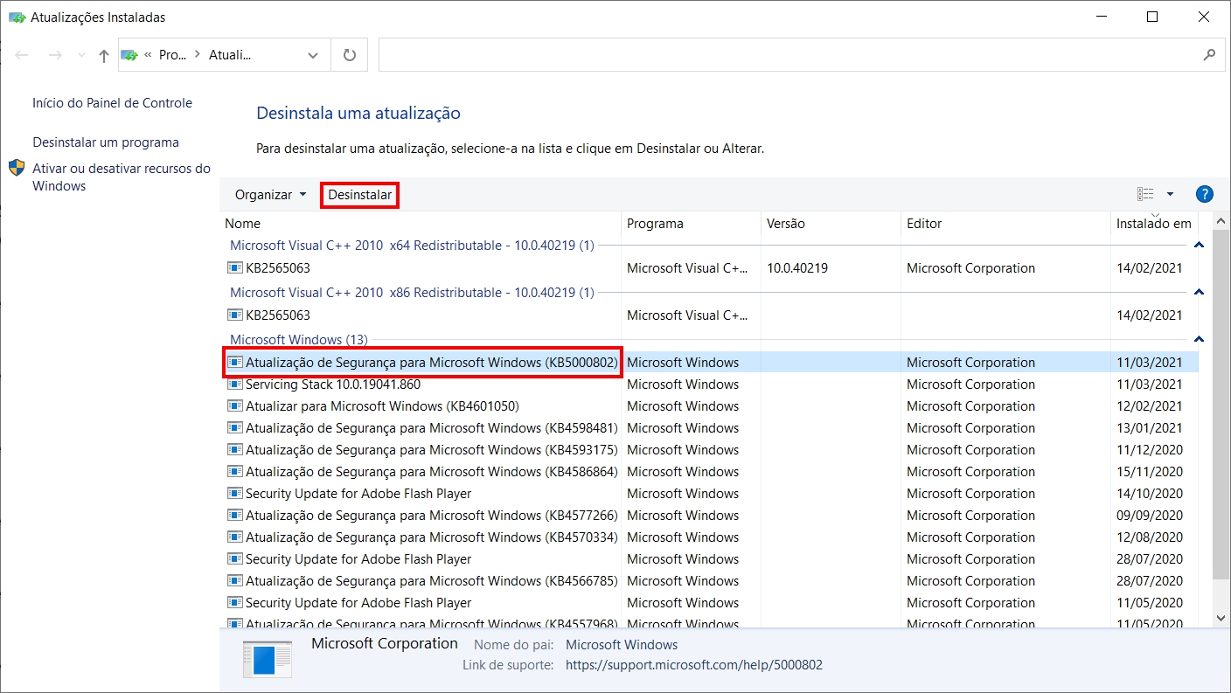This screenshot has height=693, width=1231.
Task: Click the Pro... breadcrumb segment
Action: pyautogui.click(x=173, y=55)
